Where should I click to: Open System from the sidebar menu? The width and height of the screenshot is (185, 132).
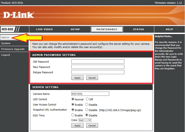tap(6, 43)
